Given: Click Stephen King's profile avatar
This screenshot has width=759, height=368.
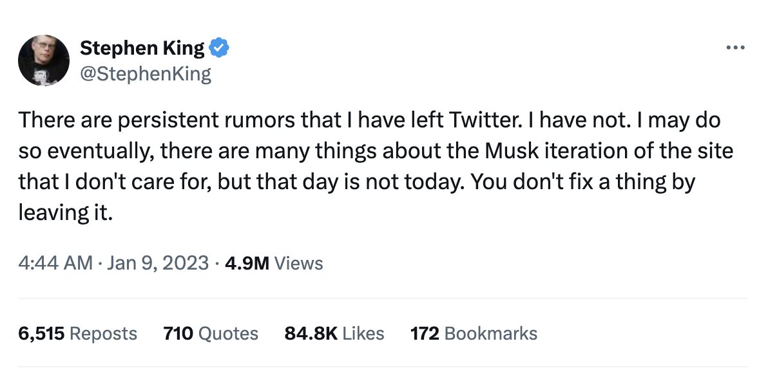Looking at the screenshot, I should [44, 61].
